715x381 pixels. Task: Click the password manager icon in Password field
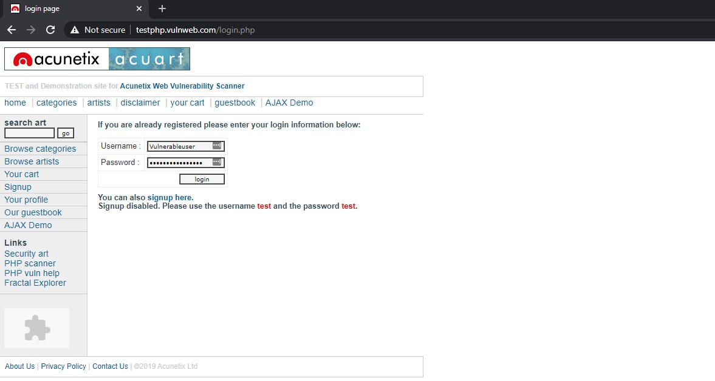pyautogui.click(x=217, y=162)
